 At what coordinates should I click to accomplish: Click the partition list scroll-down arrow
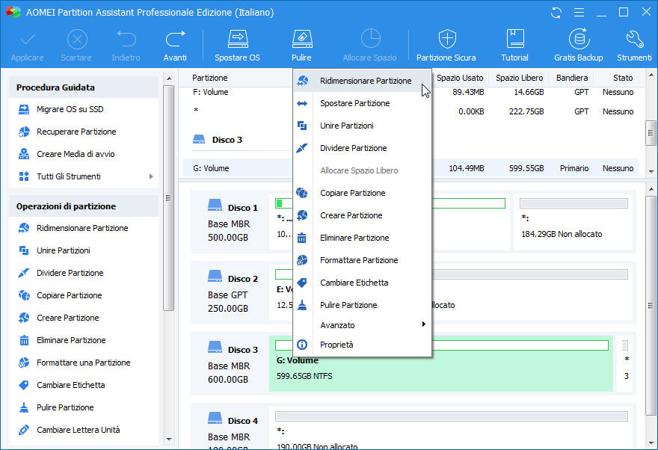point(651,171)
